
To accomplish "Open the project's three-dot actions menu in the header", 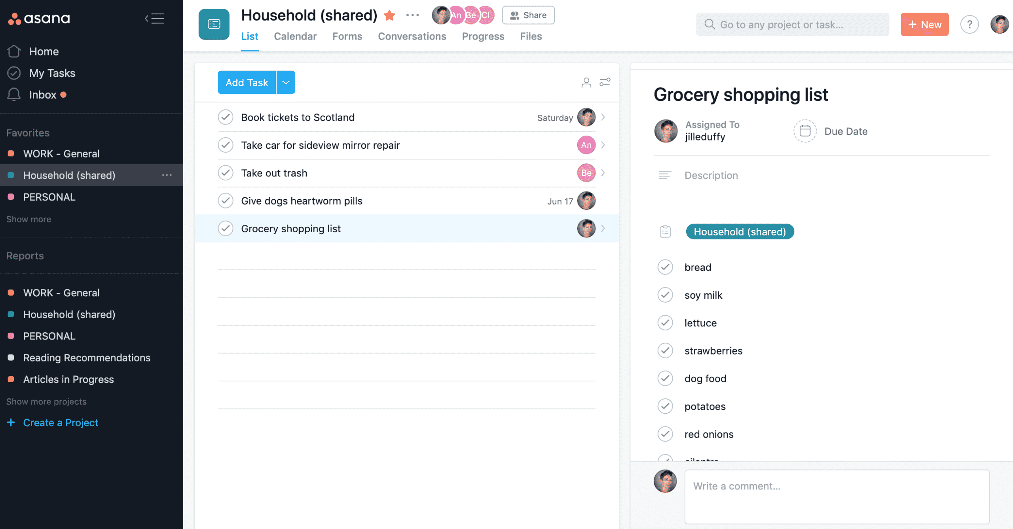I will (412, 15).
